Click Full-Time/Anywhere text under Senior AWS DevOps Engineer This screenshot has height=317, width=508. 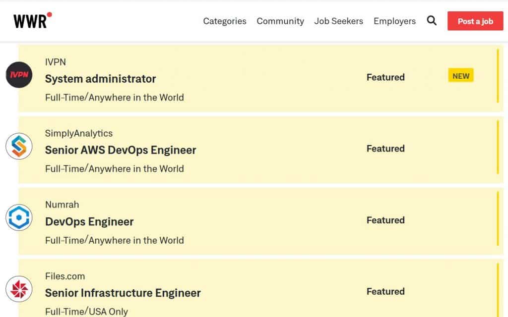coord(115,168)
